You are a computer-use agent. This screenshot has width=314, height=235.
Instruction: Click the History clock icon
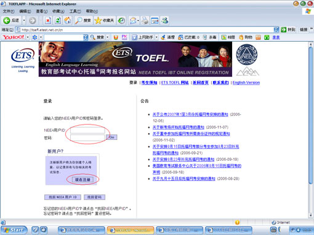pyautogui.click(x=121, y=20)
